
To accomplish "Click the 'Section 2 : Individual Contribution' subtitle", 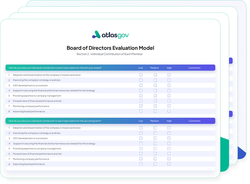I will 109,54.
